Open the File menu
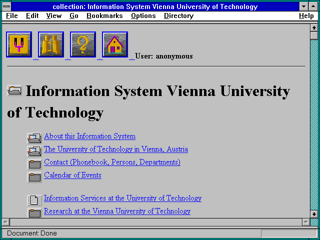Image resolution: width=320 pixels, height=240 pixels. [12, 15]
